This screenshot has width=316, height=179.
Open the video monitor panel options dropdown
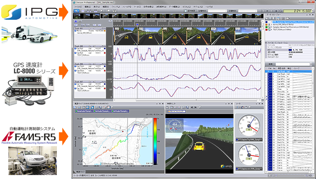[226, 104]
